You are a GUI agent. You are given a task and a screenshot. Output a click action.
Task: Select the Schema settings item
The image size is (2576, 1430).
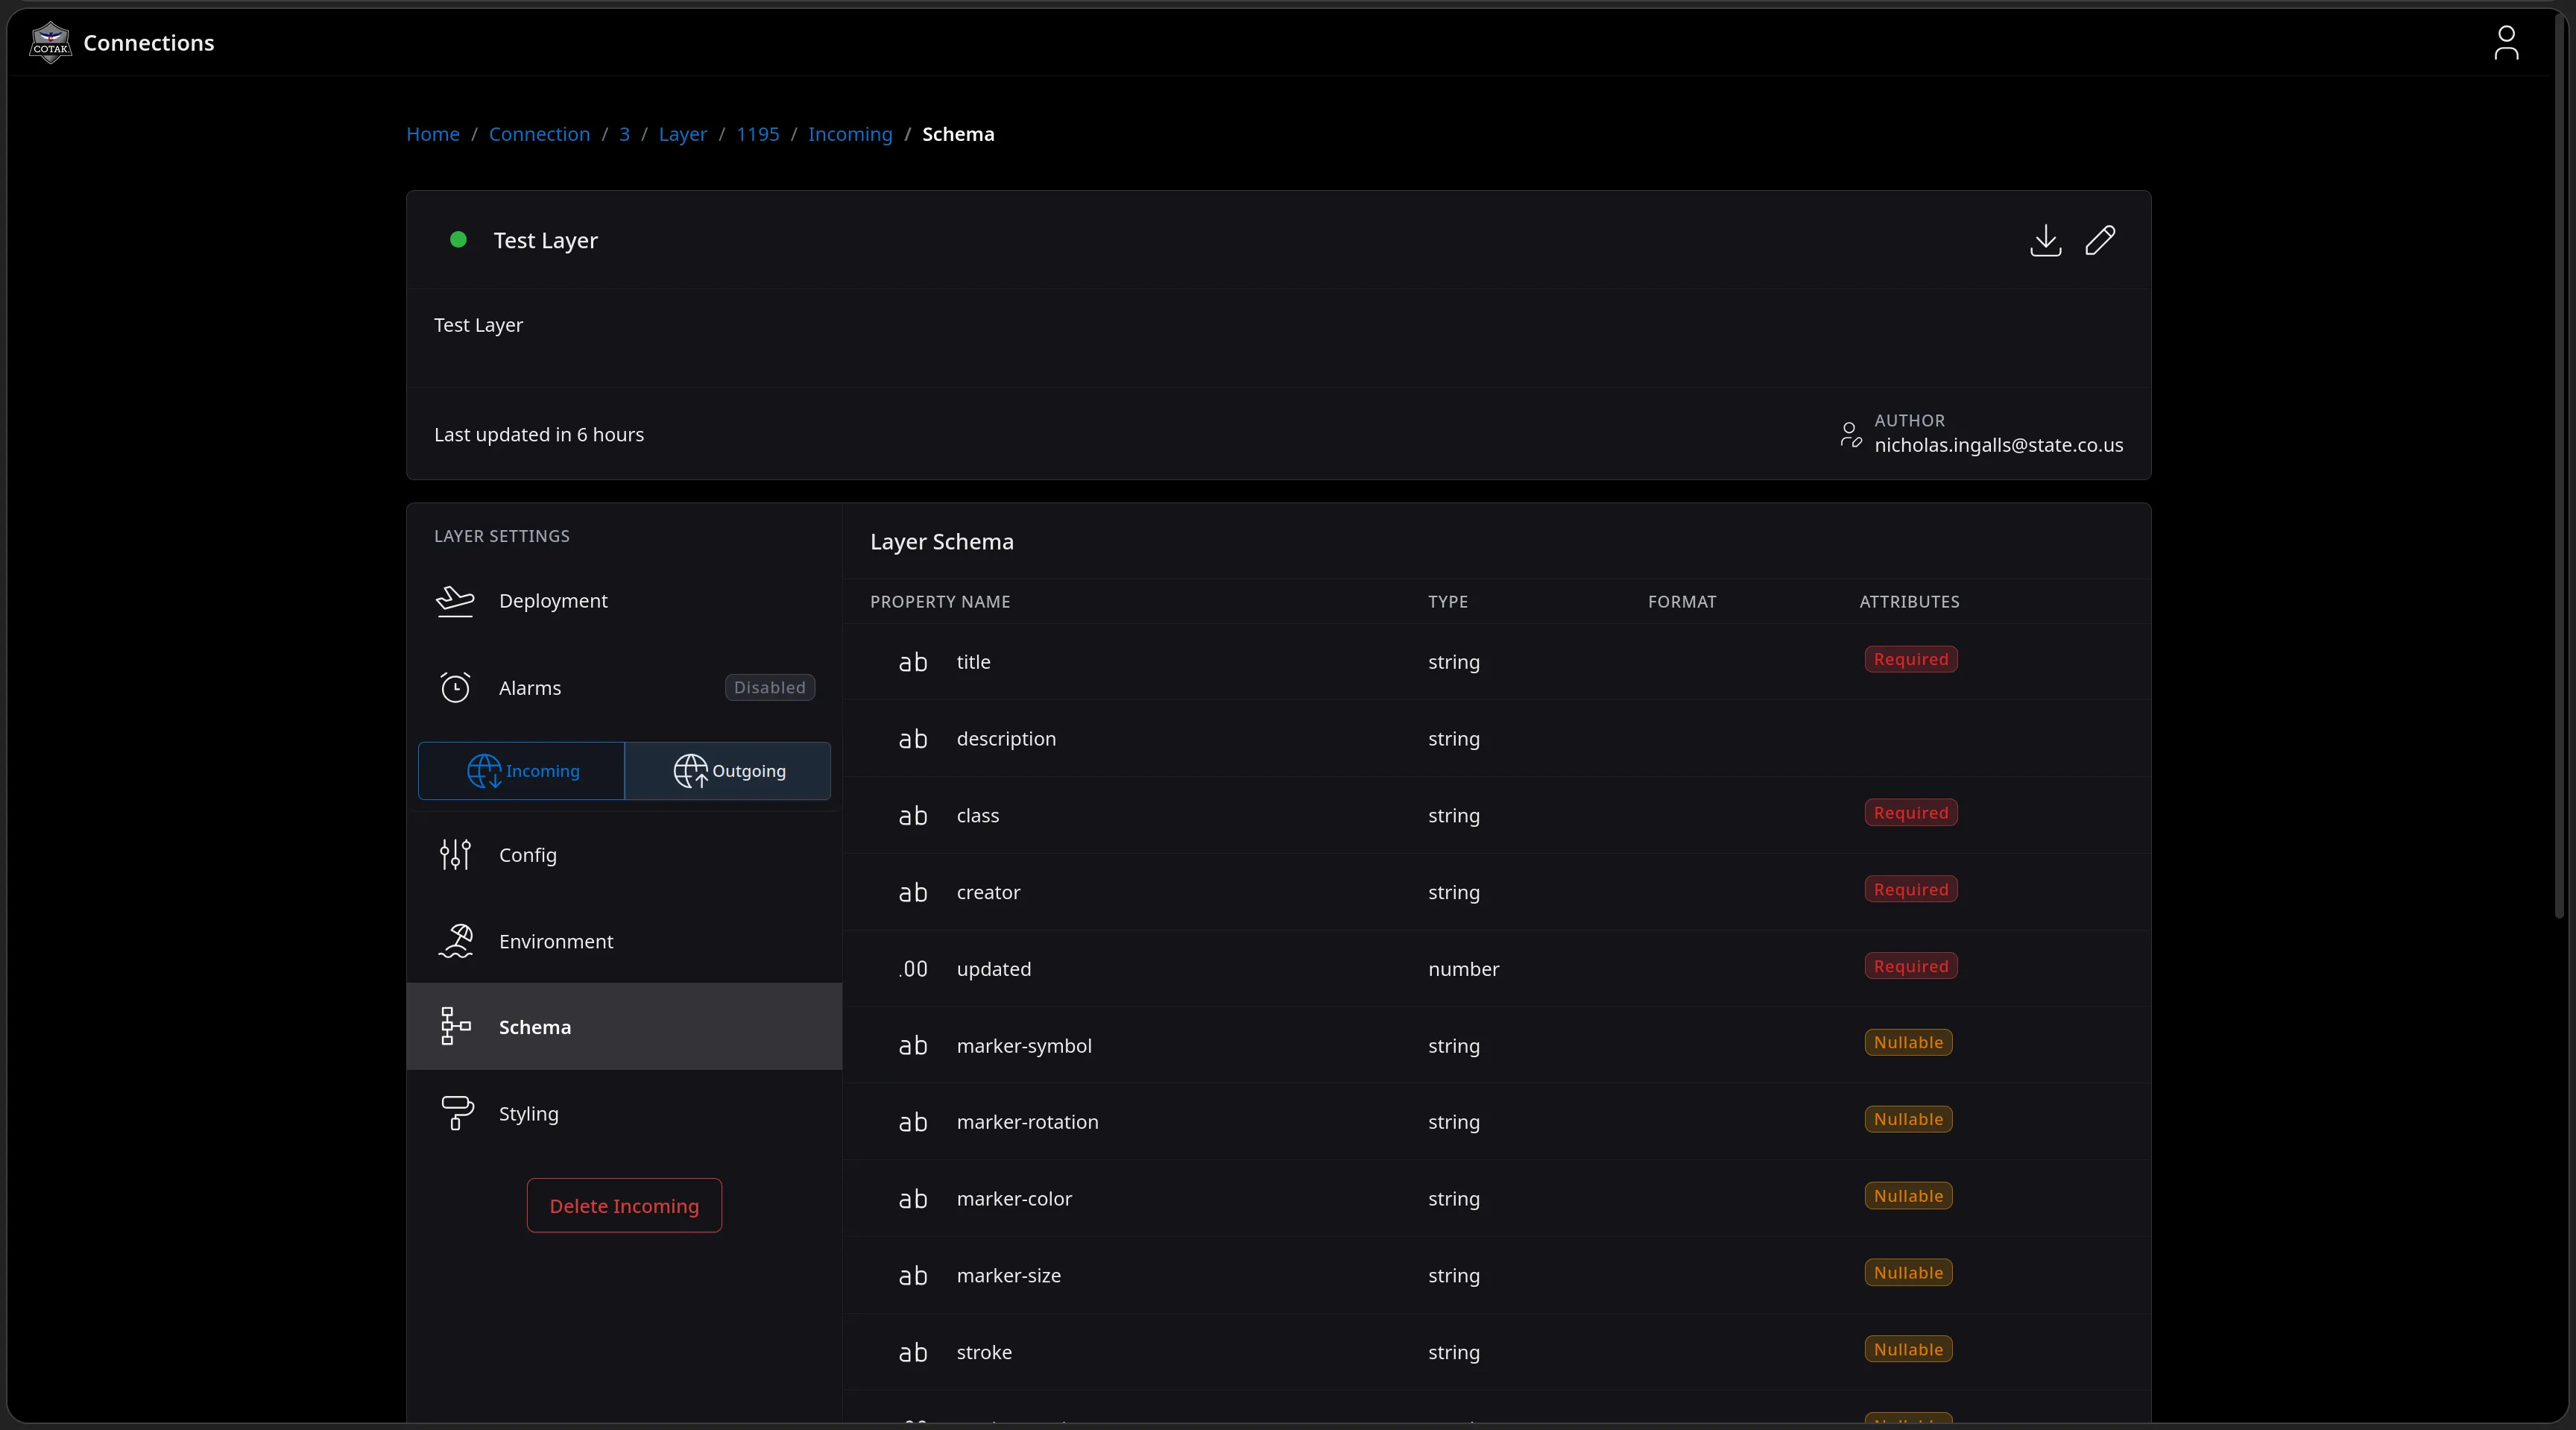pyautogui.click(x=624, y=1027)
